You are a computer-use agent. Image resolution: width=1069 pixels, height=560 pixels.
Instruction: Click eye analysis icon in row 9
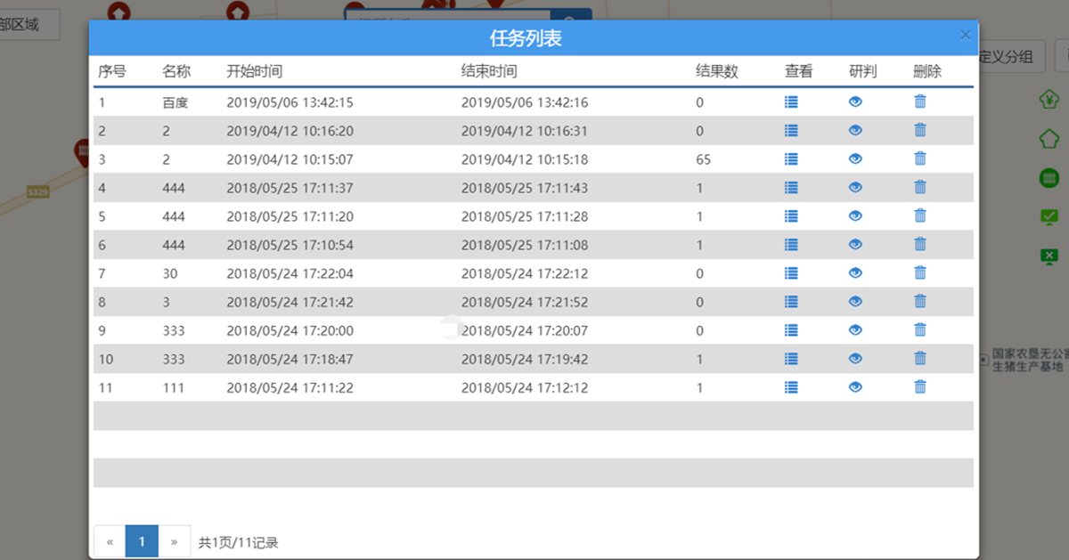(855, 329)
